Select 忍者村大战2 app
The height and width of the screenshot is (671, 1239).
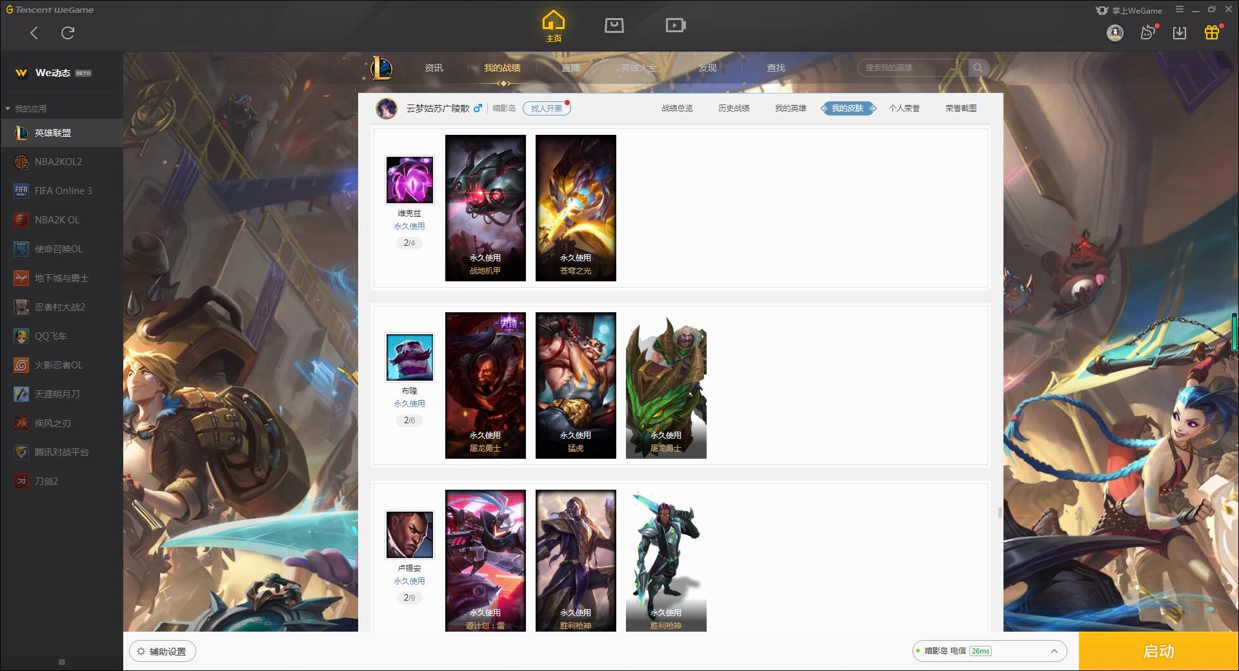(x=61, y=307)
